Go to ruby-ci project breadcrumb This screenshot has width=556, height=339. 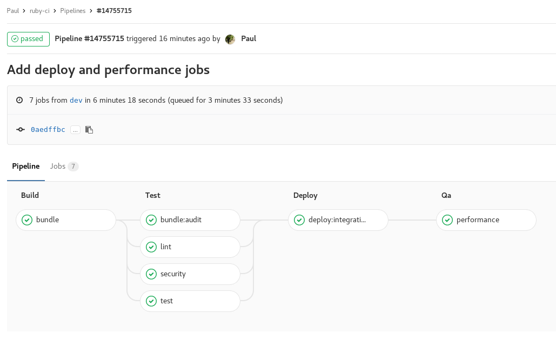click(x=39, y=11)
